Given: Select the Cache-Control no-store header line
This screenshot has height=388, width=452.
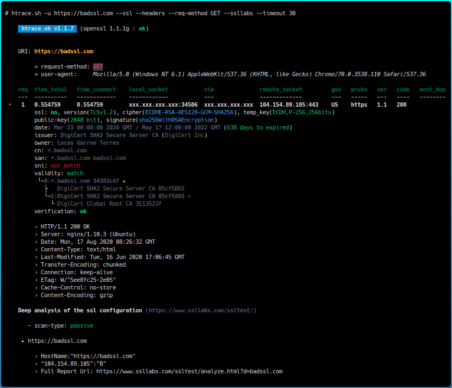Looking at the screenshot, I should coord(78,288).
